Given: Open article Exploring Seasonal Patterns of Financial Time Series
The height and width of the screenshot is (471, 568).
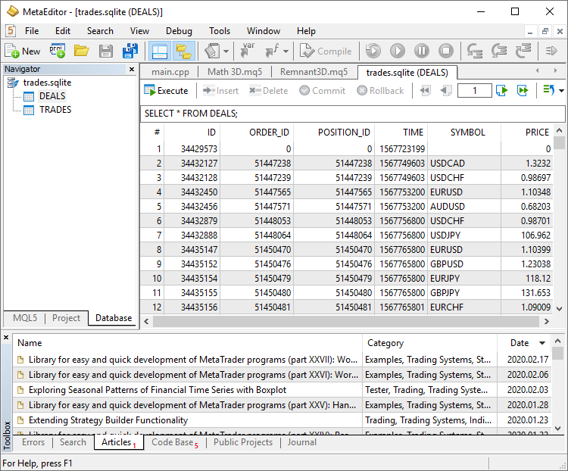Looking at the screenshot, I should (158, 390).
